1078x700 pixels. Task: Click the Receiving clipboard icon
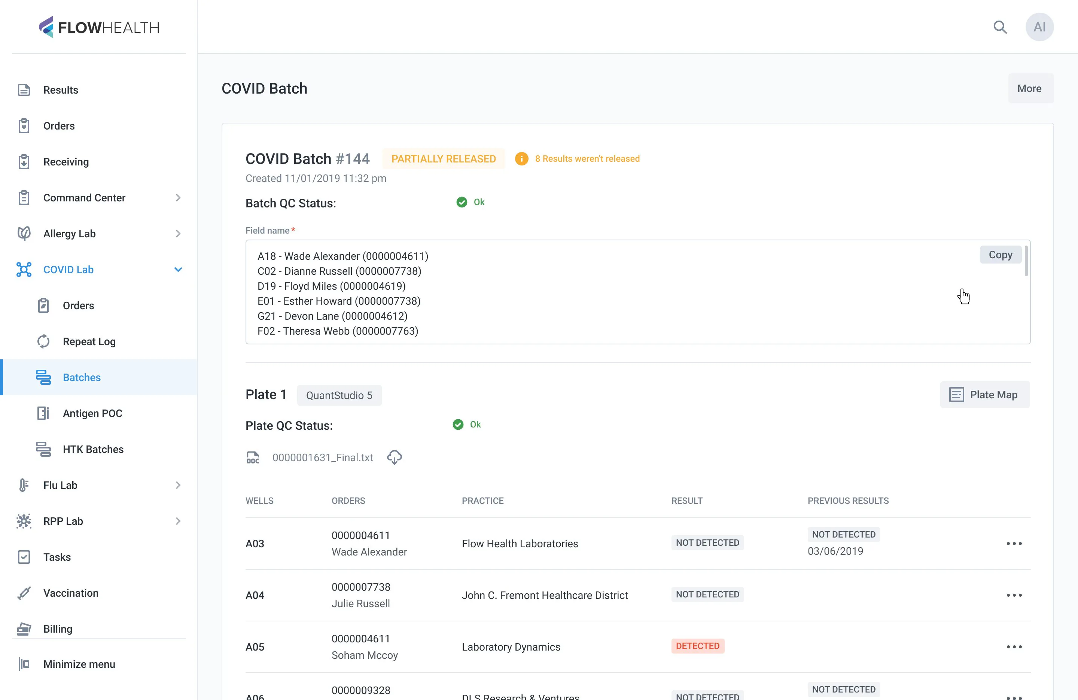pyautogui.click(x=24, y=162)
